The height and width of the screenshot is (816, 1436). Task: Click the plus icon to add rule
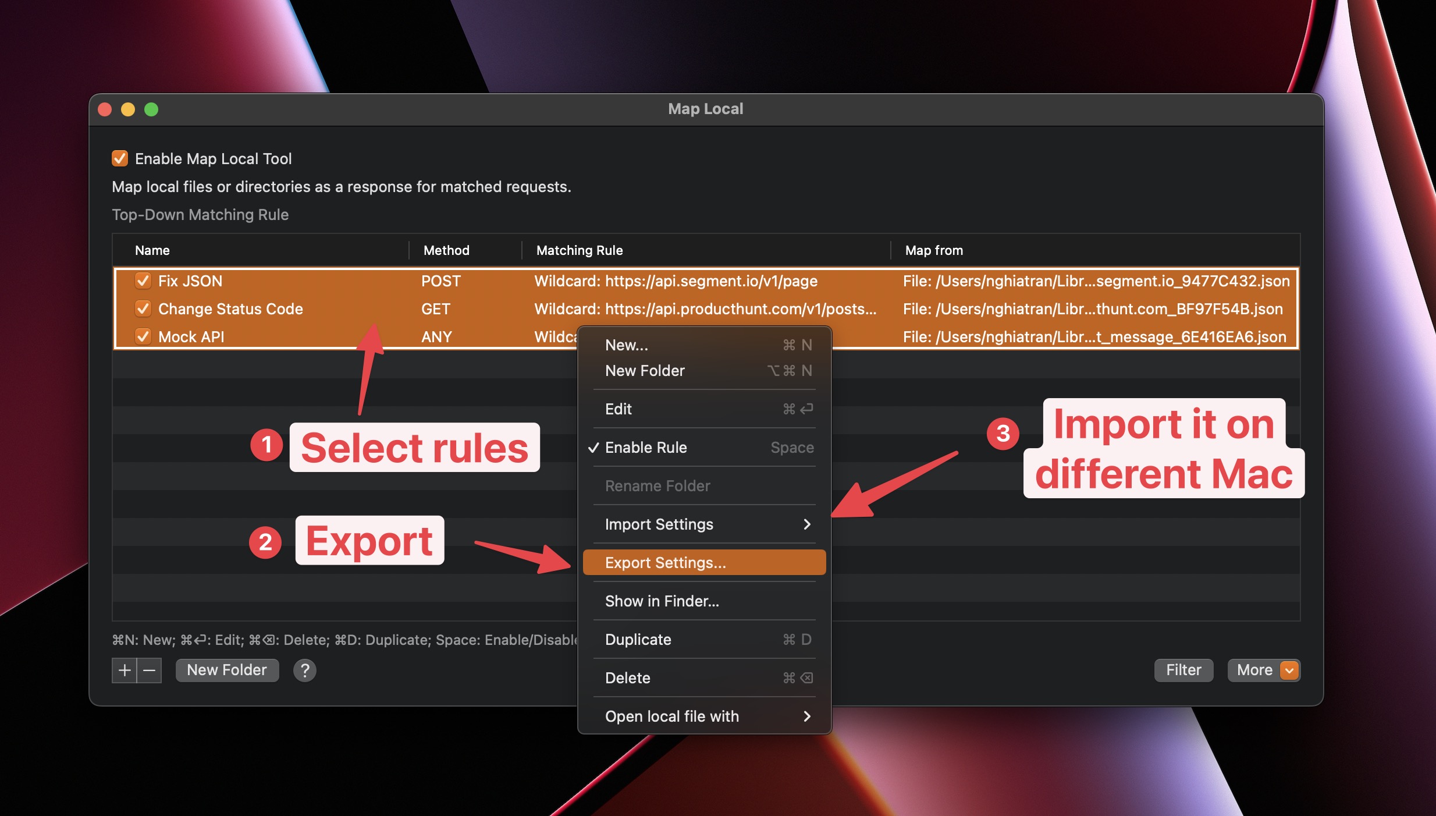point(124,670)
